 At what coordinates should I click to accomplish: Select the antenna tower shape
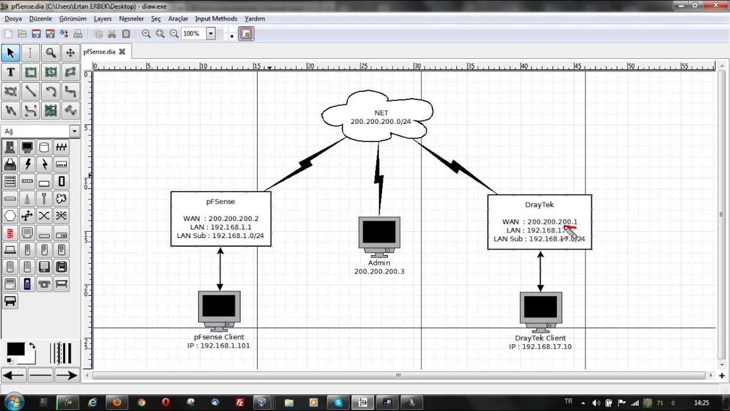pos(27,199)
